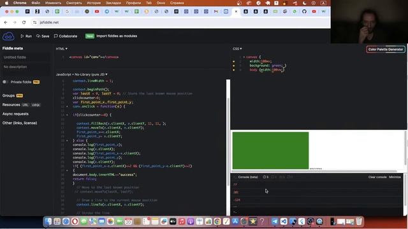Open the Изменить menu
Image resolution: width=408 pixels, height=229 pixels.
tap(53, 3)
